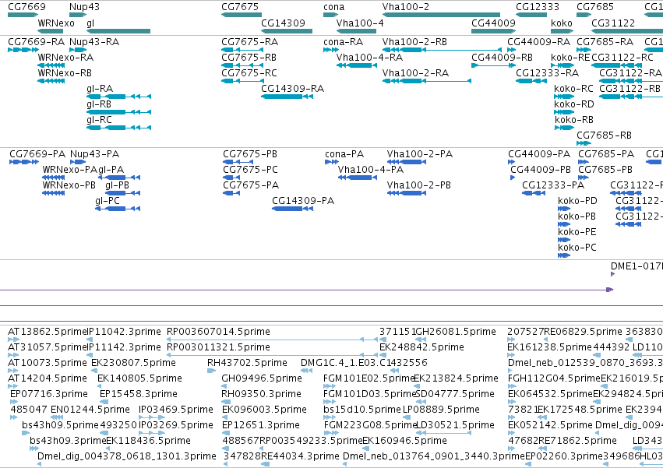
Task: Click transcript CG12333-RA
Action: [x=531, y=81]
